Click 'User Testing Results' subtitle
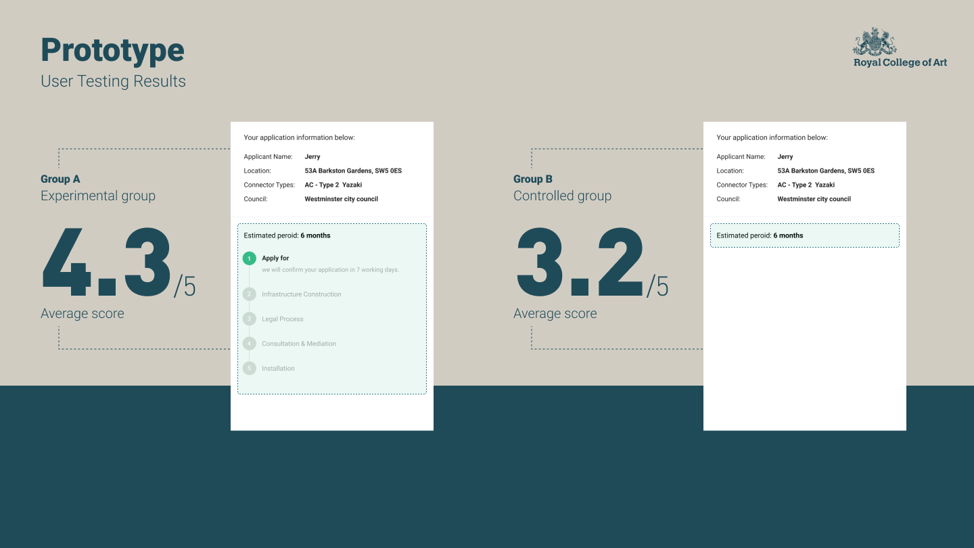Screen dimensions: 974x548 point(113,81)
